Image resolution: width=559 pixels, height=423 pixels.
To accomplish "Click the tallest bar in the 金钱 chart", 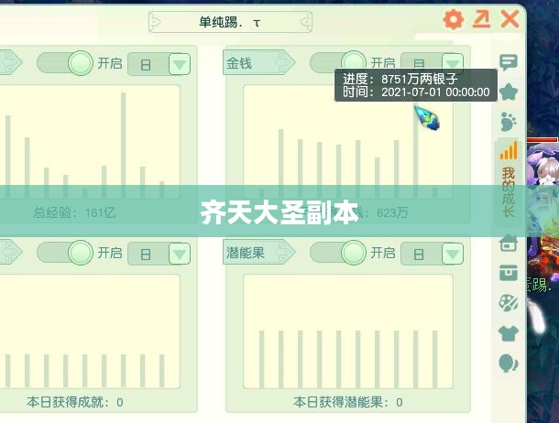I will click(x=416, y=151).
